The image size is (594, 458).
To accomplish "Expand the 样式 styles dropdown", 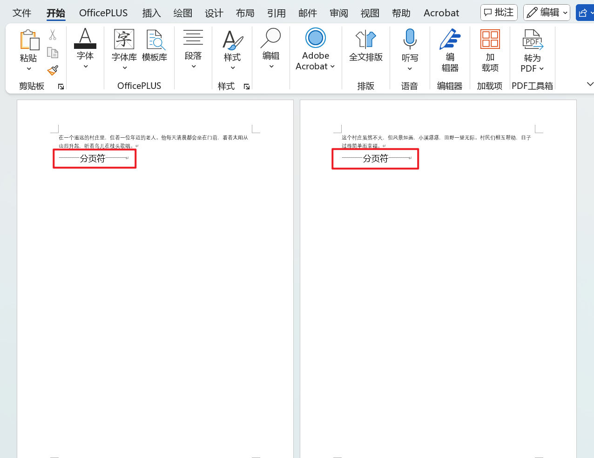I will (232, 67).
